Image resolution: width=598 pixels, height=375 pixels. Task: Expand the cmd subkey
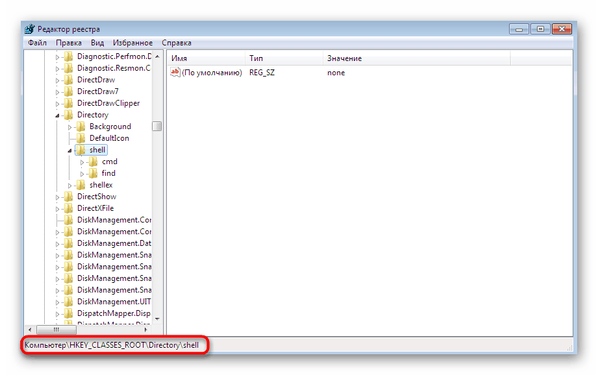82,162
